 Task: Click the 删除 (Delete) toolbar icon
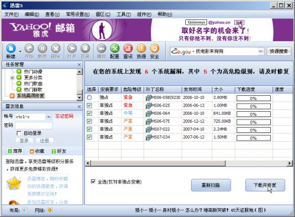pyautogui.click(x=55, y=49)
